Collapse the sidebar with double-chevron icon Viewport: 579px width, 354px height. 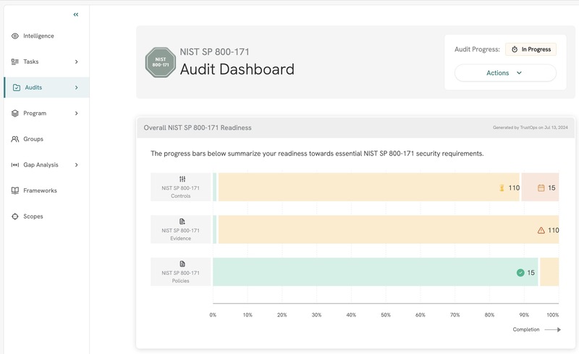point(76,14)
